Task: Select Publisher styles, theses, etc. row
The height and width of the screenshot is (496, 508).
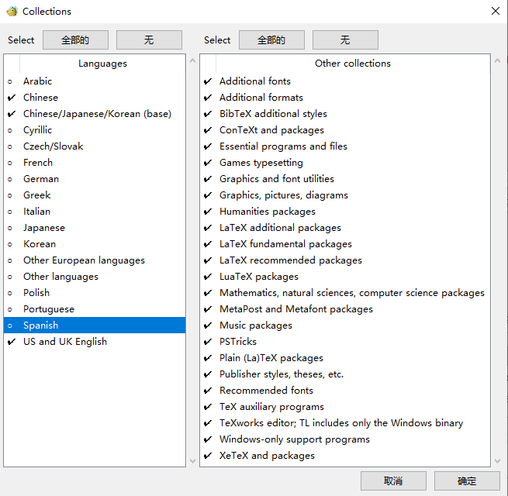Action: [x=345, y=374]
